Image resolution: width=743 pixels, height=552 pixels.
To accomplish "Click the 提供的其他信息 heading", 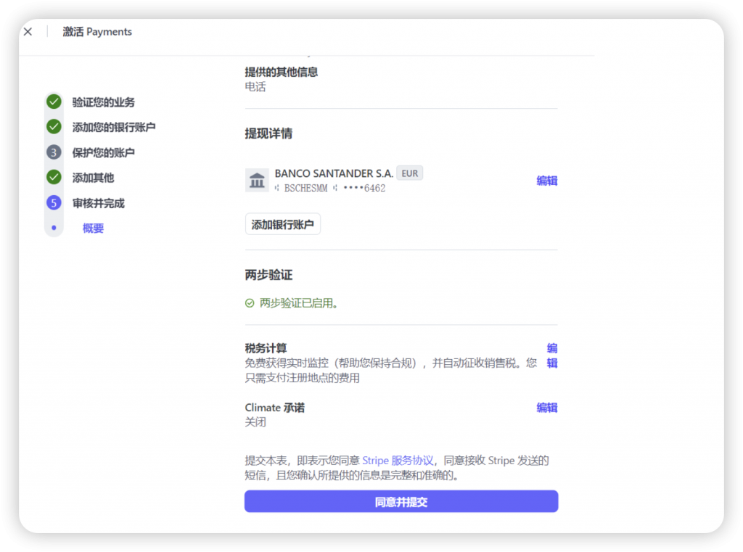I will click(x=282, y=72).
